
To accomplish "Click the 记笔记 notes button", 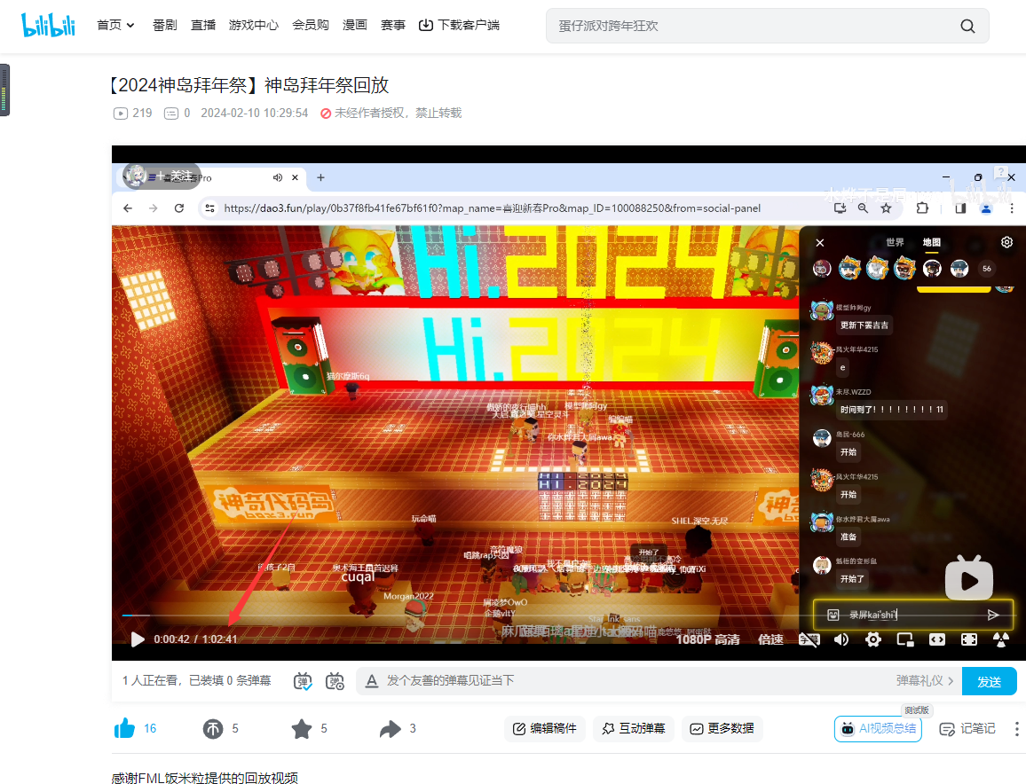I will pos(967,728).
